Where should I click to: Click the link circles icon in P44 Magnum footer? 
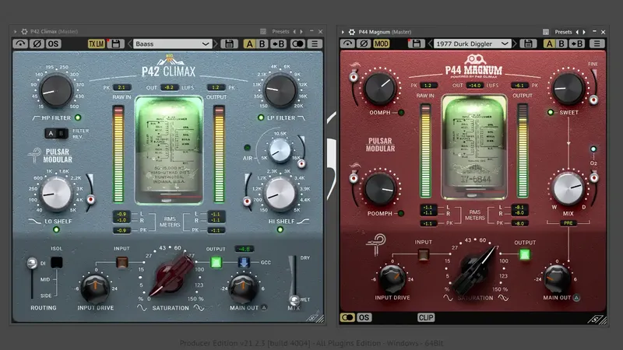pos(347,317)
